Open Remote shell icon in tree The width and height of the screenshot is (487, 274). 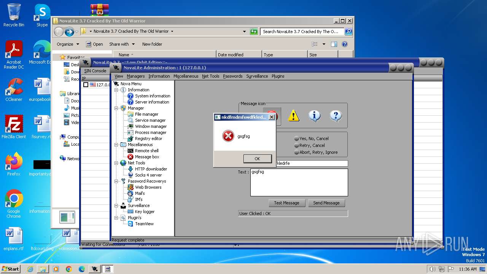pyautogui.click(x=131, y=151)
